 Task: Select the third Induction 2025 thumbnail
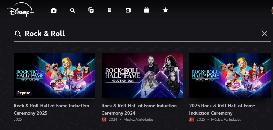point(230,75)
